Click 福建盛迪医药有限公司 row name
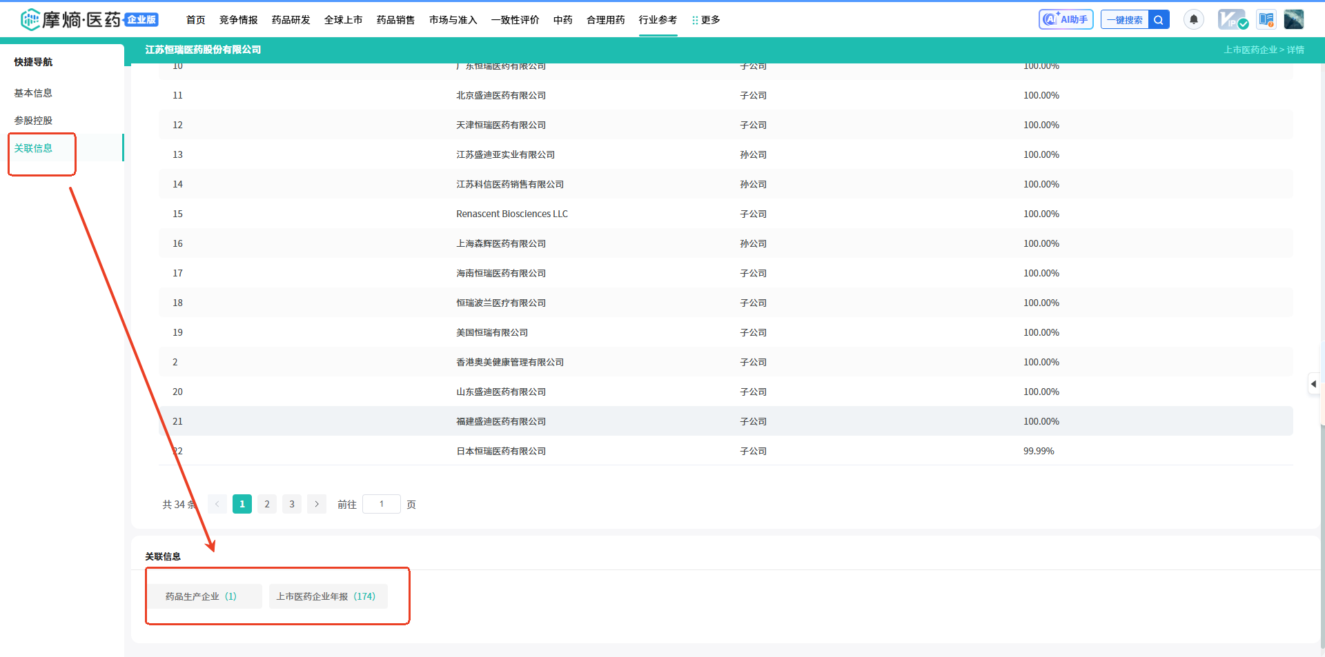 (501, 421)
